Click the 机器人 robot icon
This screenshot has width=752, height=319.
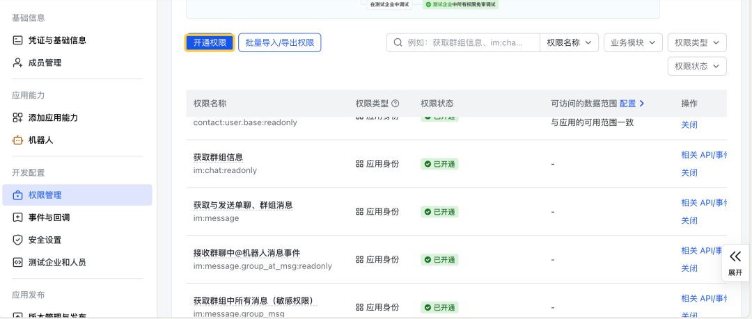[18, 140]
